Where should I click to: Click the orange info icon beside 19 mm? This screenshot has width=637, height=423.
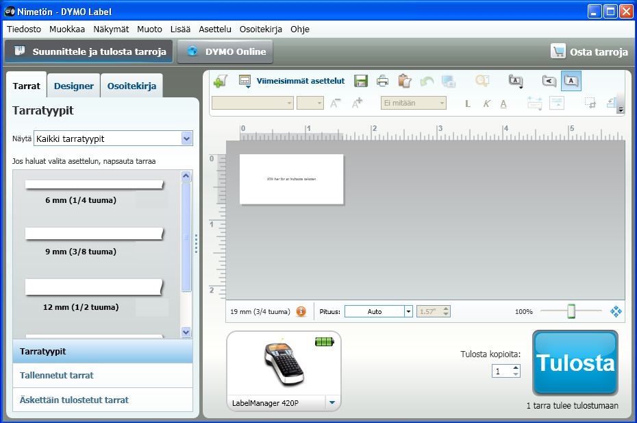pyautogui.click(x=301, y=311)
